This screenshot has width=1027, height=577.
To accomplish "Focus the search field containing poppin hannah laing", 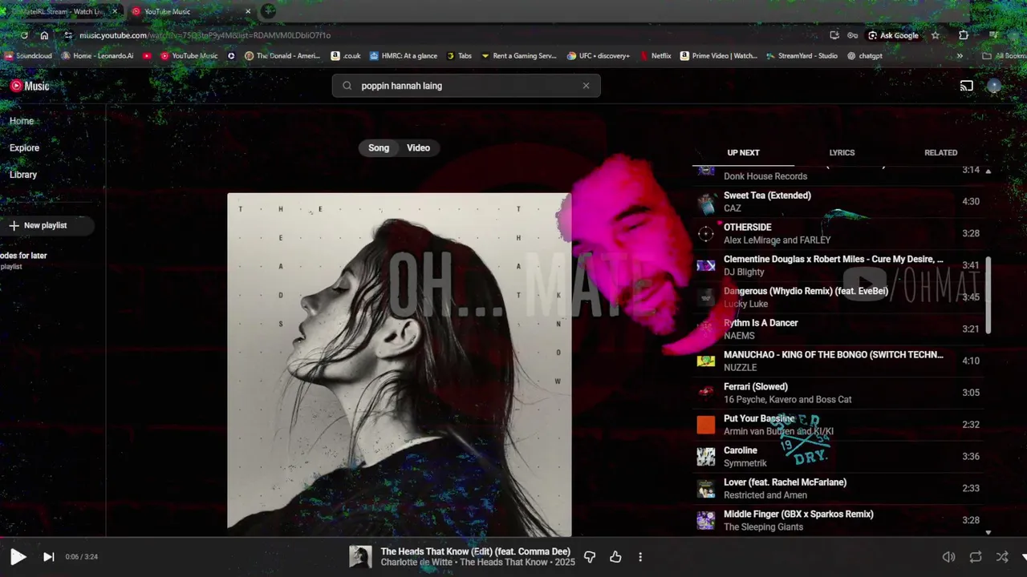I will pyautogui.click(x=466, y=86).
